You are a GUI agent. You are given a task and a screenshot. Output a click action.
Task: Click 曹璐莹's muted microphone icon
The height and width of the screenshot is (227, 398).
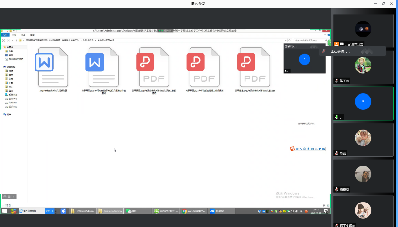tap(336, 189)
